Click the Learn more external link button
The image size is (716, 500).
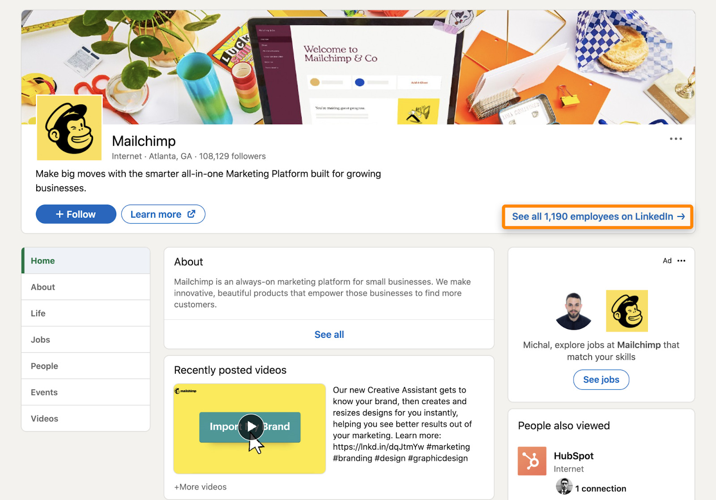pos(163,214)
